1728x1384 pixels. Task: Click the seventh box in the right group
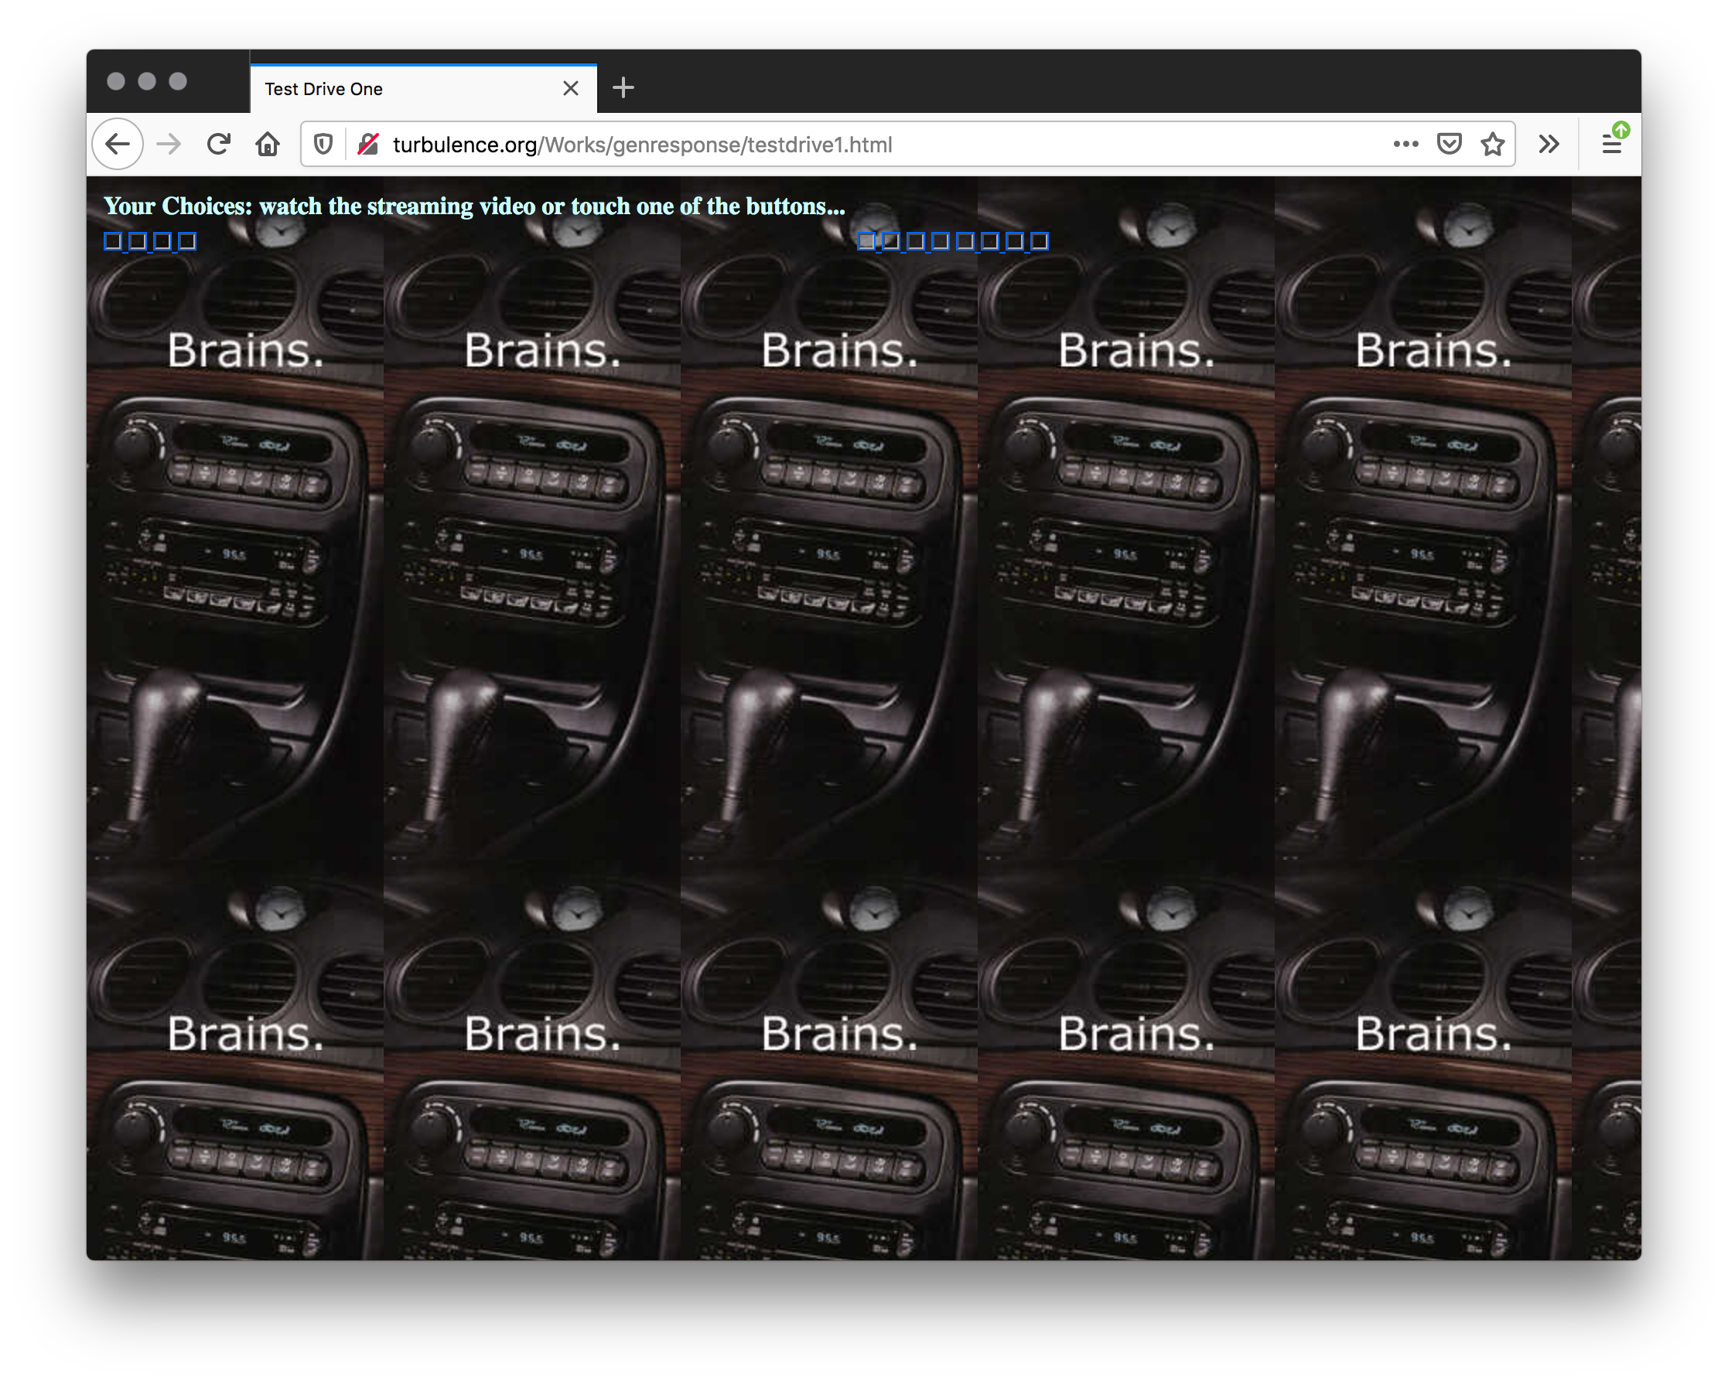click(1016, 241)
